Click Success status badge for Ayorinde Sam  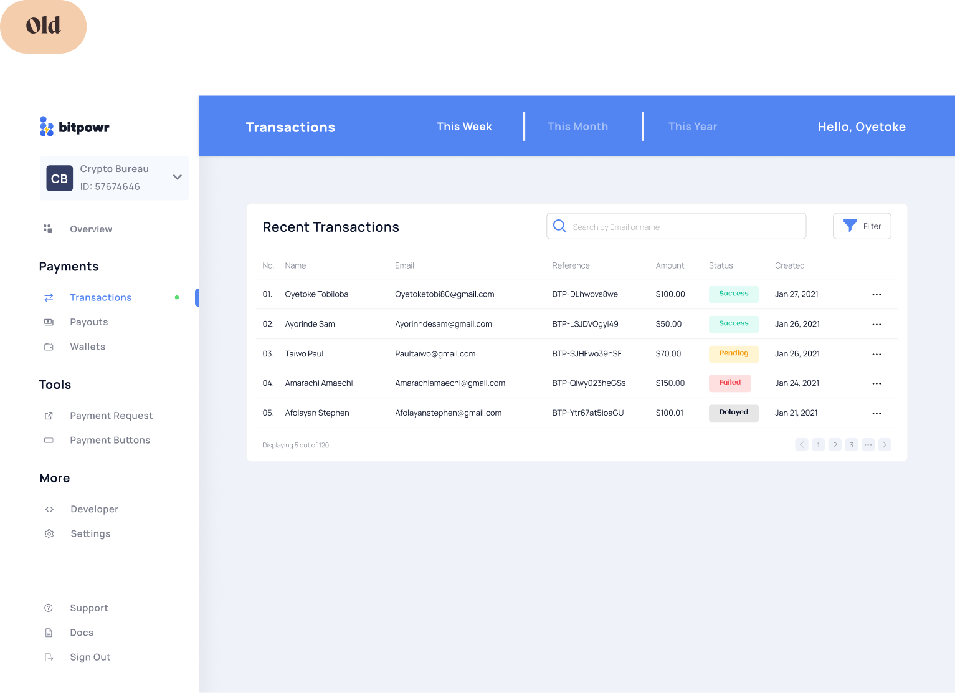[734, 324]
